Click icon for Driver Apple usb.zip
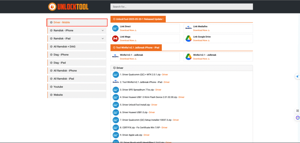 (116, 135)
